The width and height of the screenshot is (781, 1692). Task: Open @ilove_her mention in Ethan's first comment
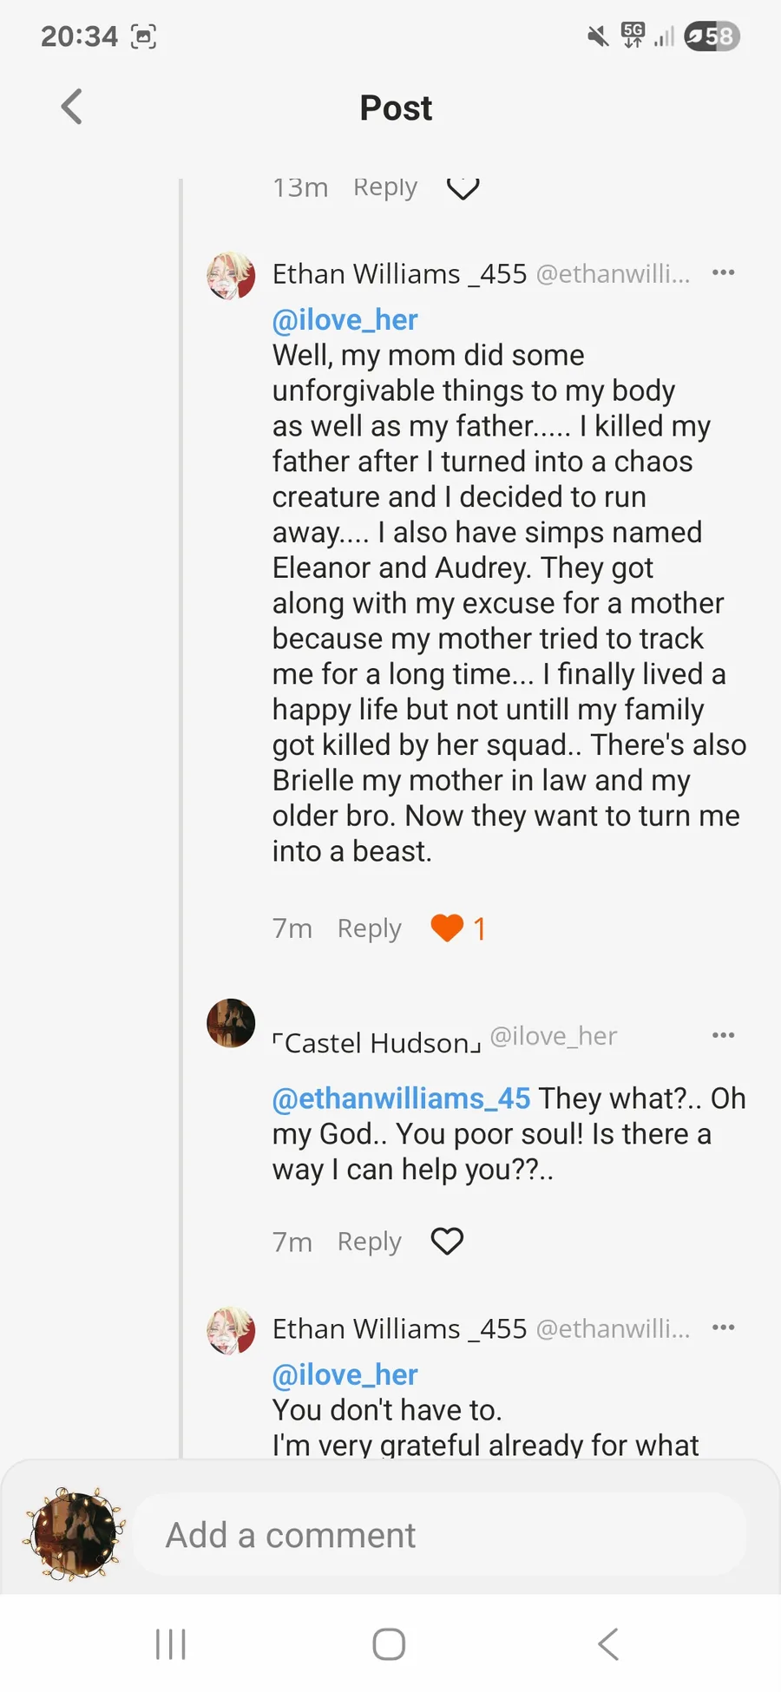coord(345,320)
